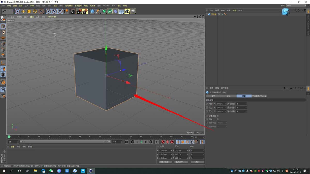Open the Floor environment icon
Viewport: 310px width, 174px height.
(121, 11)
